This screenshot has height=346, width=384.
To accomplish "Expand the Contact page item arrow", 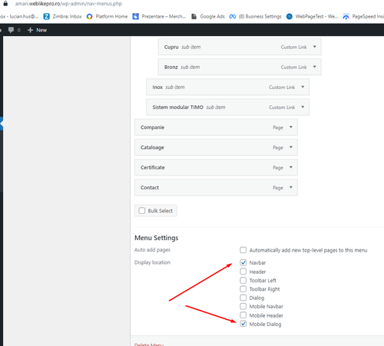I will (291, 187).
